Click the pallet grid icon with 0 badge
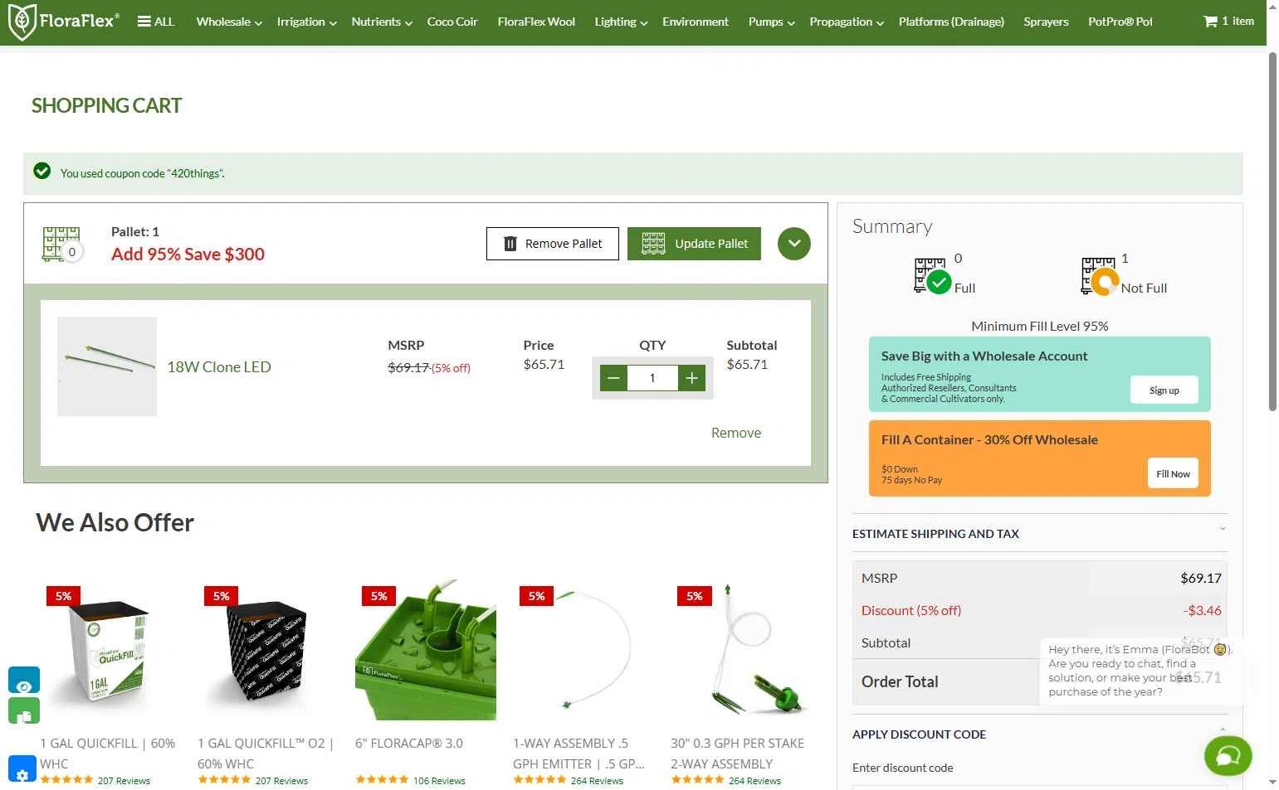 pyautogui.click(x=62, y=244)
